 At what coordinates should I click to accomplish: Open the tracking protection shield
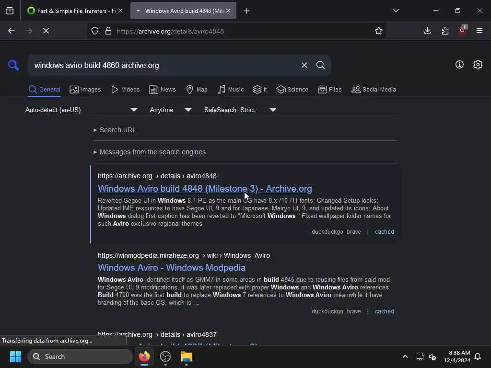click(95, 31)
